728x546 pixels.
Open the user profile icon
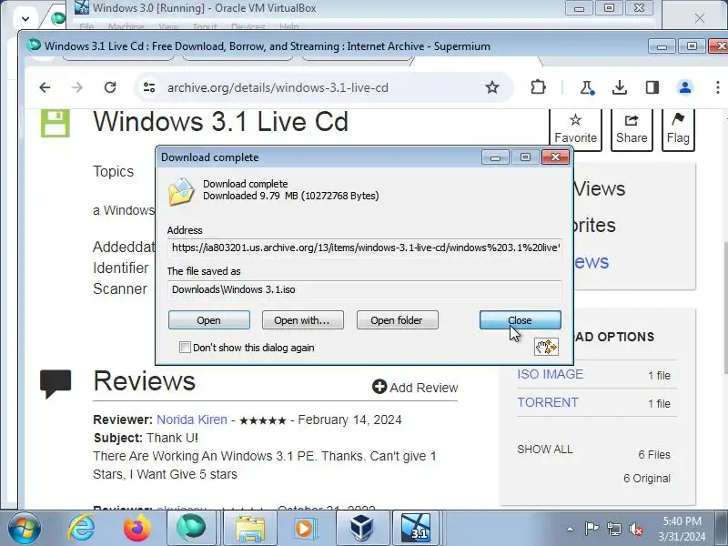(685, 87)
